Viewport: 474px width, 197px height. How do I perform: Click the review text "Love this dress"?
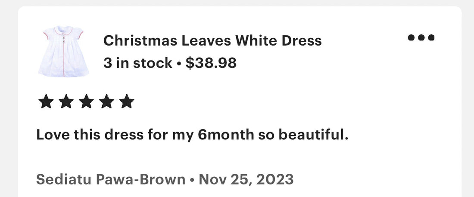tap(90, 135)
